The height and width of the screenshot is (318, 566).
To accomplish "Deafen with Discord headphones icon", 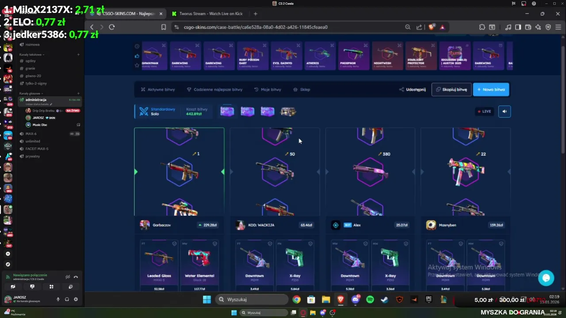I will (x=67, y=299).
